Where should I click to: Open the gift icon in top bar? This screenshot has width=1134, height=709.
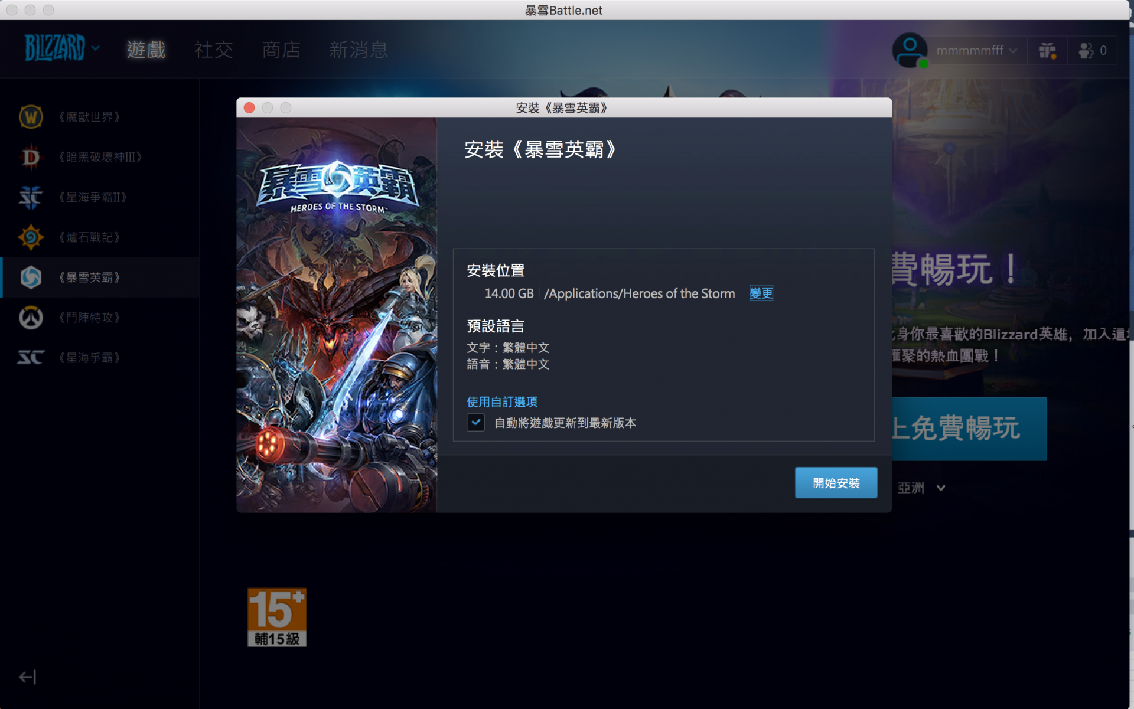tap(1047, 51)
